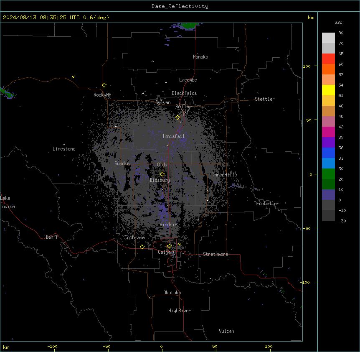This screenshot has width=360, height=352.
Task: Click the yellow V marker northwest of RockyMH
Action: (x=73, y=77)
